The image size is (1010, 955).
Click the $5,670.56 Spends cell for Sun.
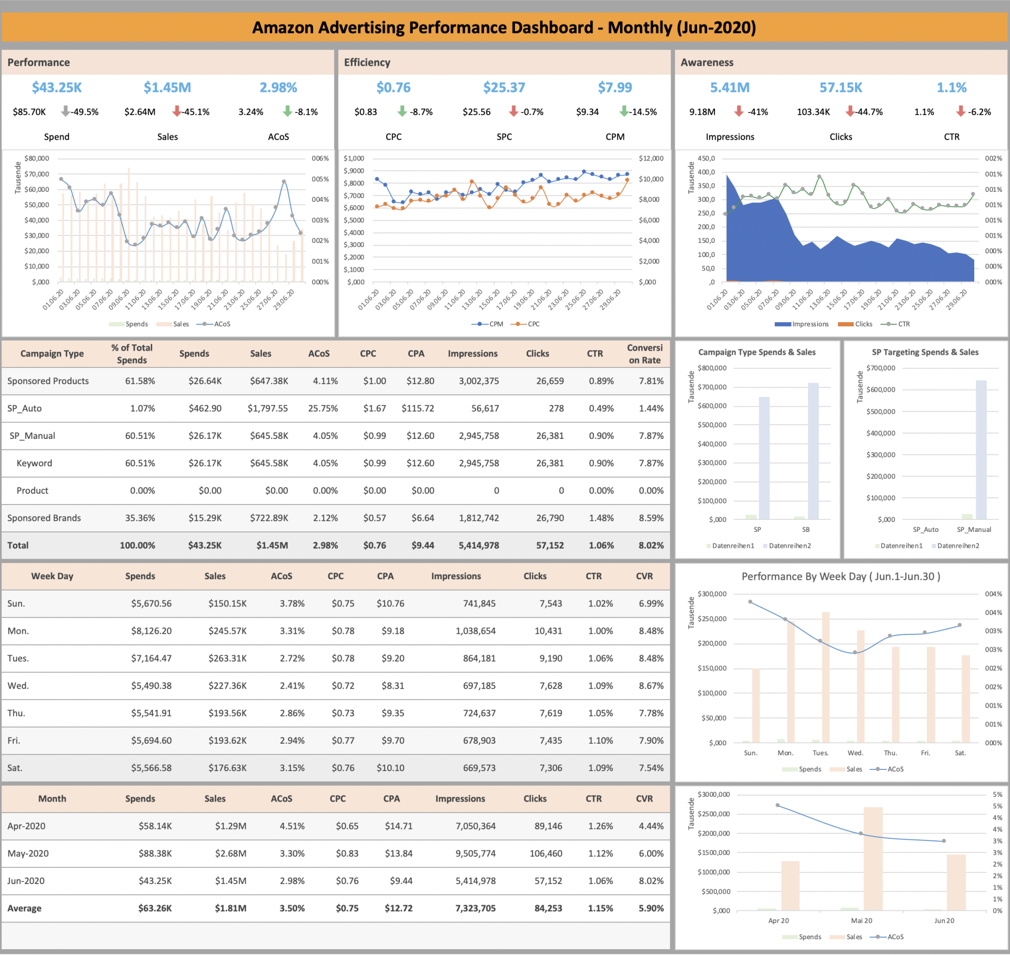click(151, 603)
